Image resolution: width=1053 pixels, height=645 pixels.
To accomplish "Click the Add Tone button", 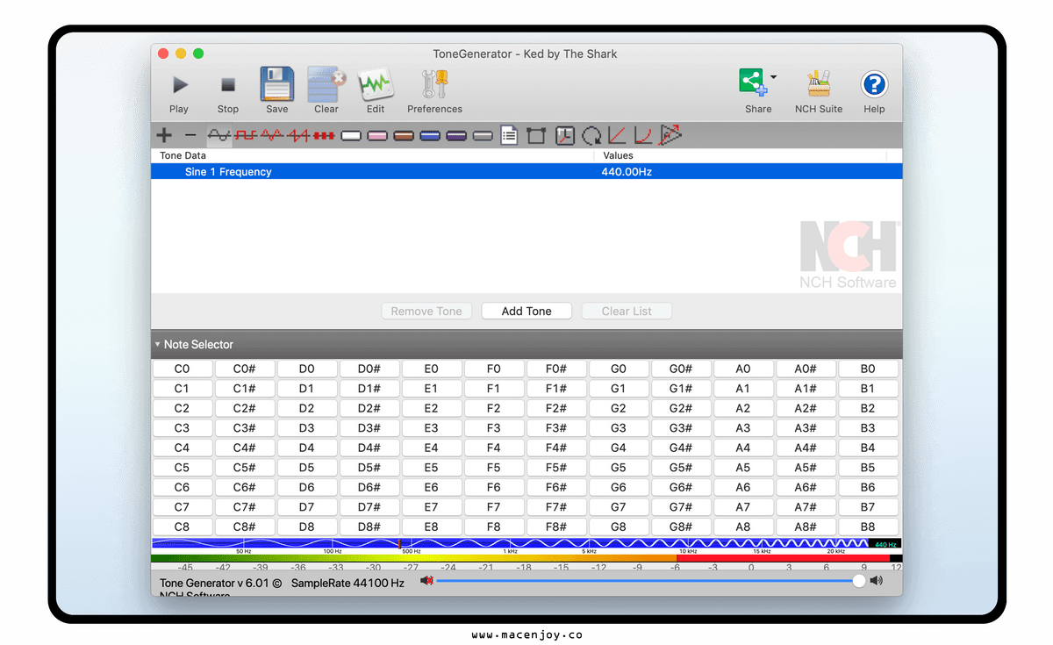I will (x=526, y=311).
